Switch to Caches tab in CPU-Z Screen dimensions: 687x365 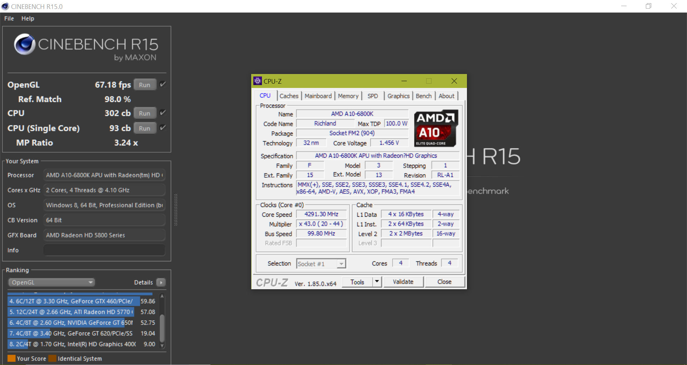tap(289, 96)
